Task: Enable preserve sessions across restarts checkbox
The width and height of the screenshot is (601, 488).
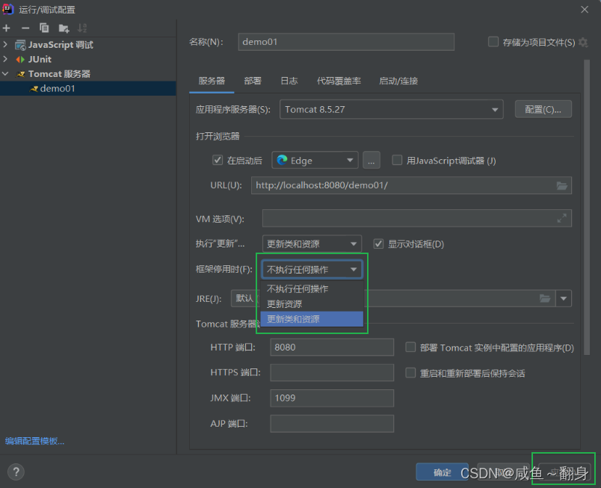Action: 410,373
